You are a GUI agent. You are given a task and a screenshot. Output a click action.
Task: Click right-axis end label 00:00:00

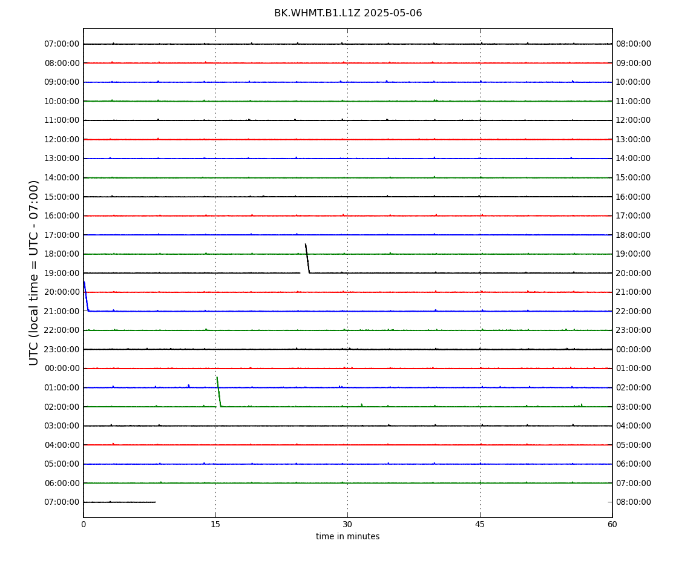pos(634,349)
